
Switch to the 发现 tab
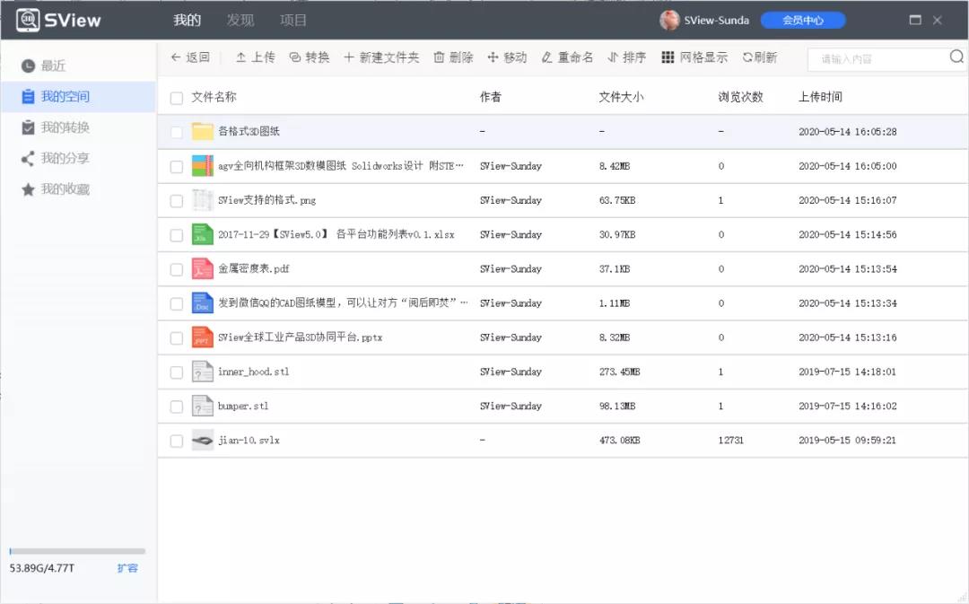pos(240,20)
